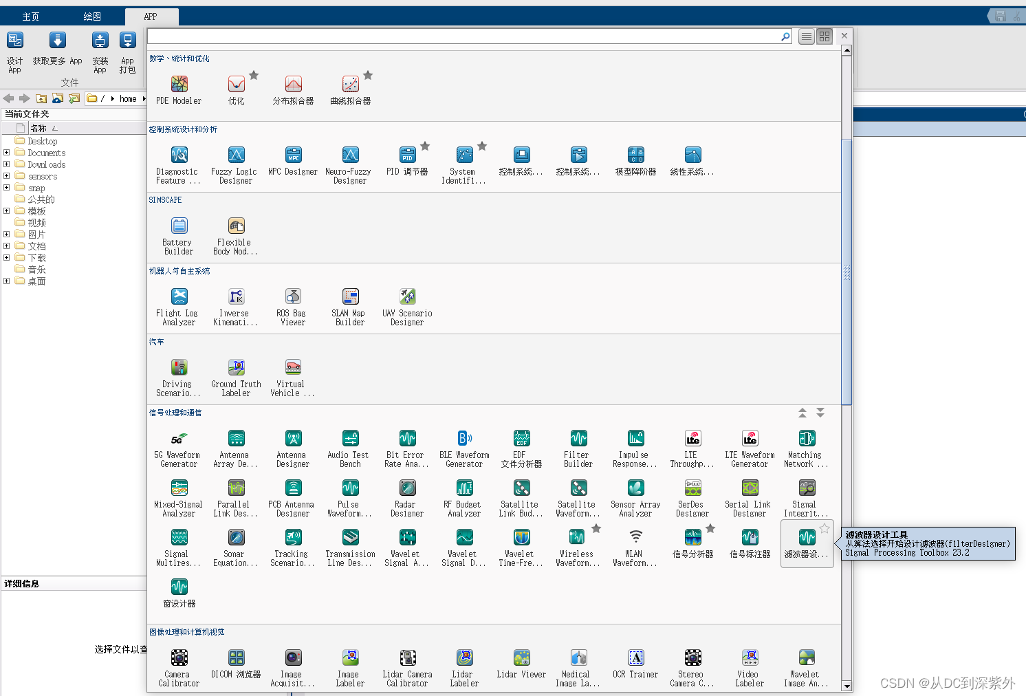1026x696 pixels.
Task: Expand the 桌面 folder node
Action: point(6,281)
